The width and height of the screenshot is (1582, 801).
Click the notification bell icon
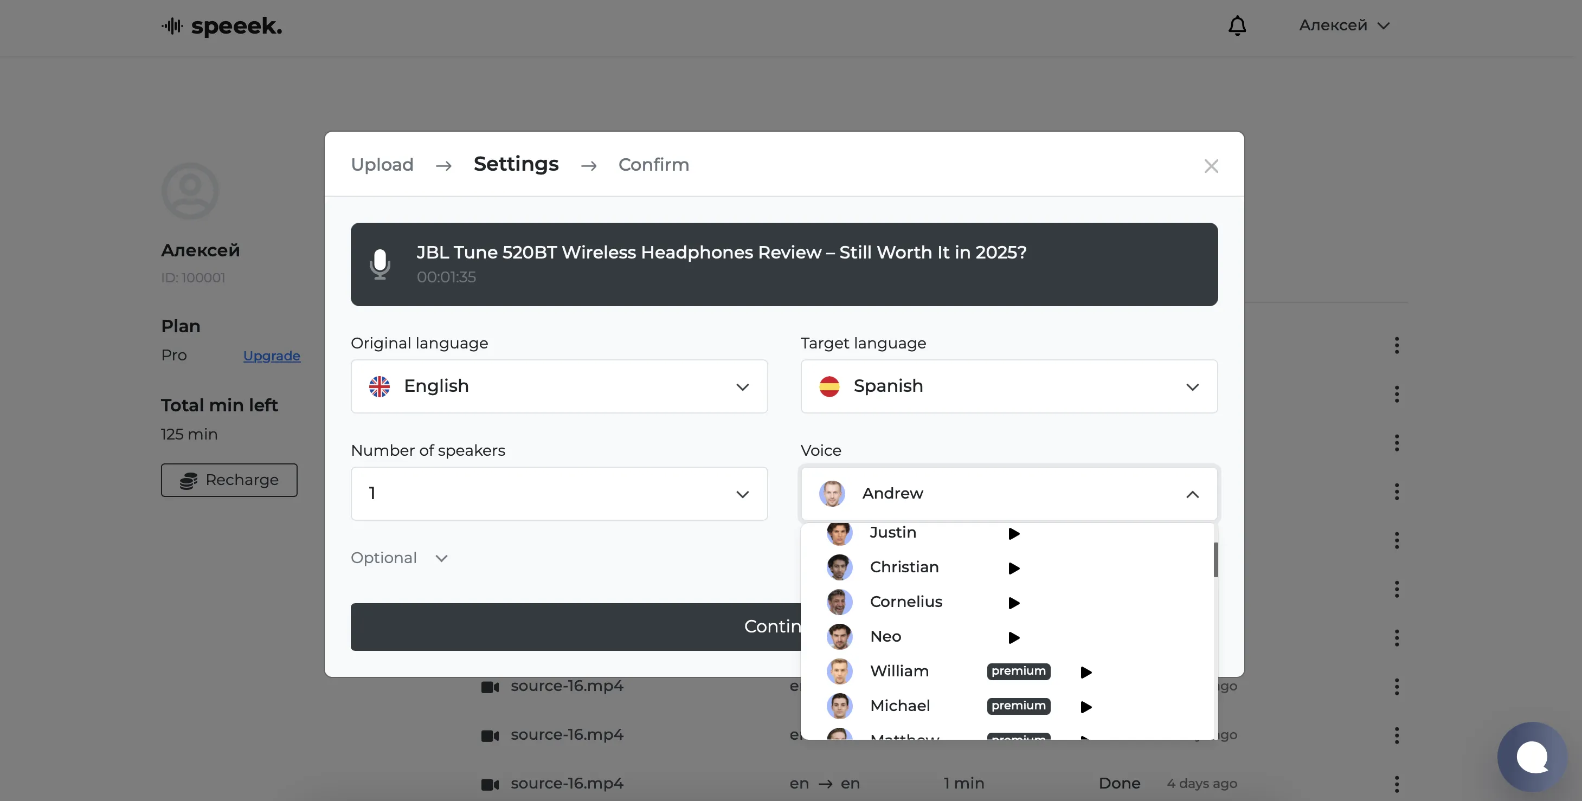[1236, 26]
